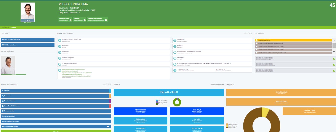Expand the Receitas accounts row
Viewport: 336px width, 132px height.
click(55, 91)
